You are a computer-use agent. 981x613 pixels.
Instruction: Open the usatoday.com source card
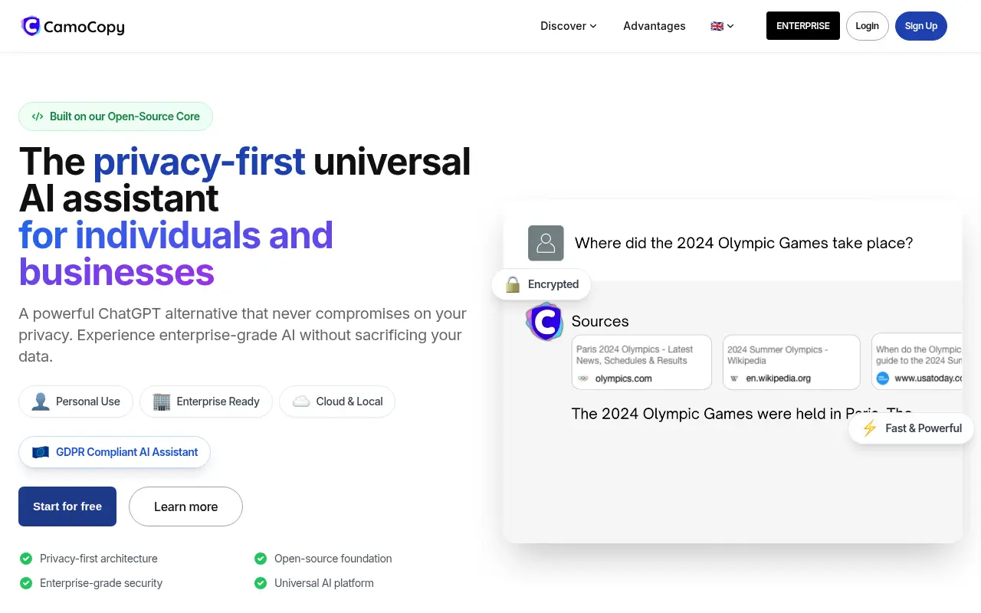(x=917, y=362)
